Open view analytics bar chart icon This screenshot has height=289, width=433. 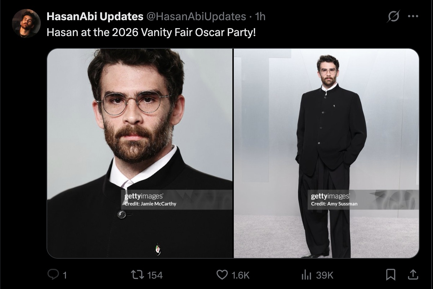pyautogui.click(x=306, y=275)
